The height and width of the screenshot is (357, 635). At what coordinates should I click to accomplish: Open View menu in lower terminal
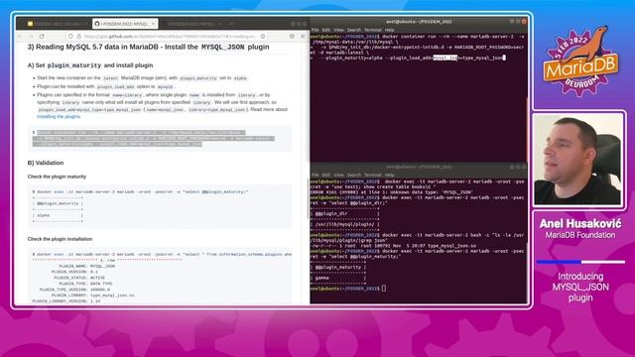point(338,175)
